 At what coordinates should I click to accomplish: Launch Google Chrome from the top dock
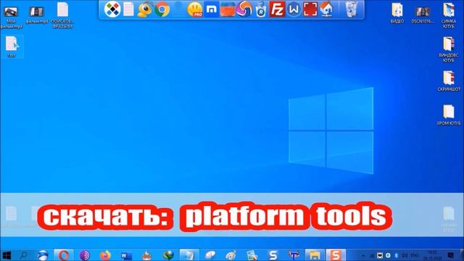pyautogui.click(x=162, y=9)
